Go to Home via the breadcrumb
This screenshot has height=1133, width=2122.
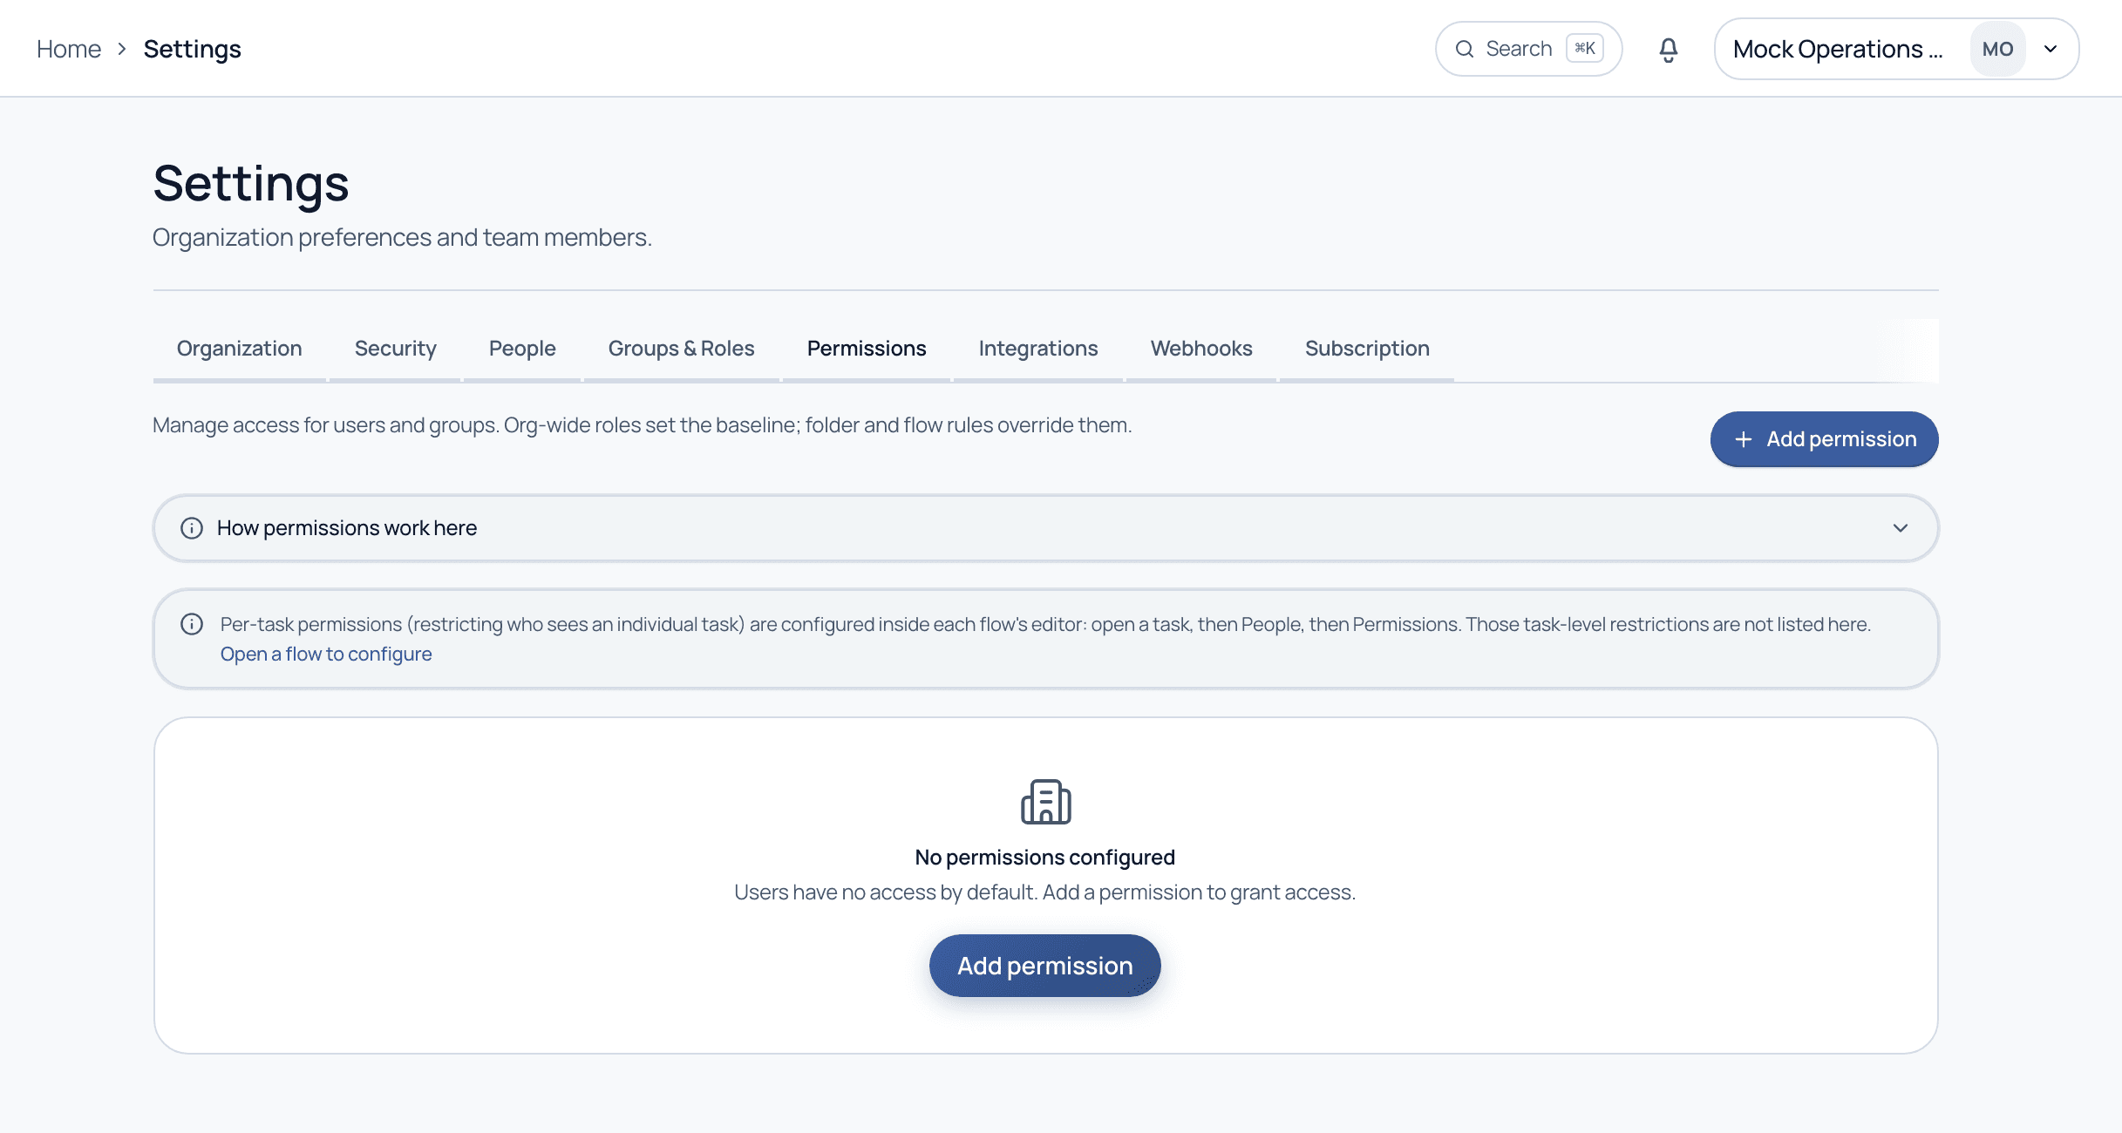coord(69,49)
